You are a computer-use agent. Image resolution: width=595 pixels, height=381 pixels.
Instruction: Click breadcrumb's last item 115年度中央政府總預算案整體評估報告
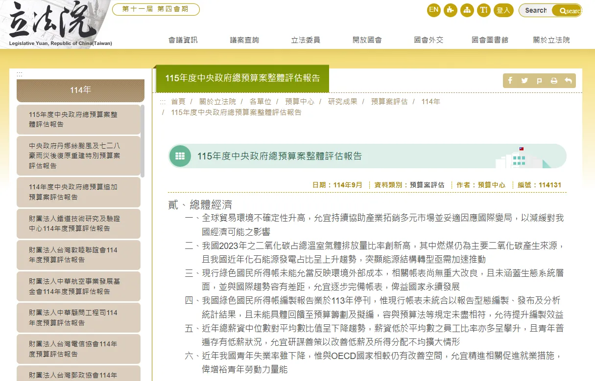pyautogui.click(x=236, y=112)
